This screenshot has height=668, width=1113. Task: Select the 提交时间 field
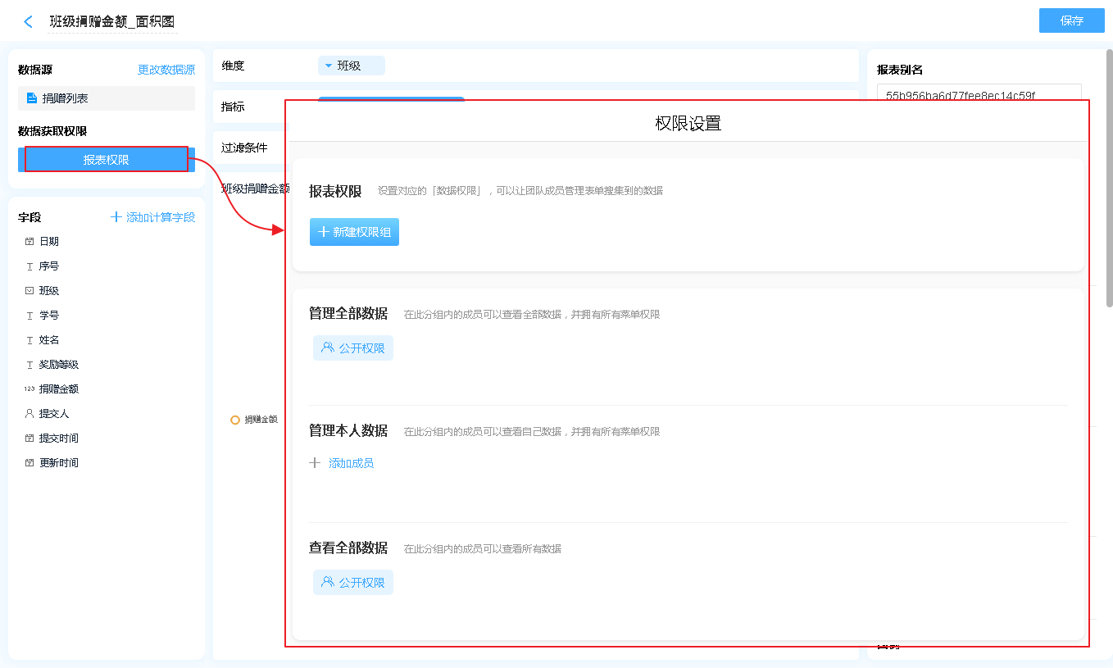[59, 439]
